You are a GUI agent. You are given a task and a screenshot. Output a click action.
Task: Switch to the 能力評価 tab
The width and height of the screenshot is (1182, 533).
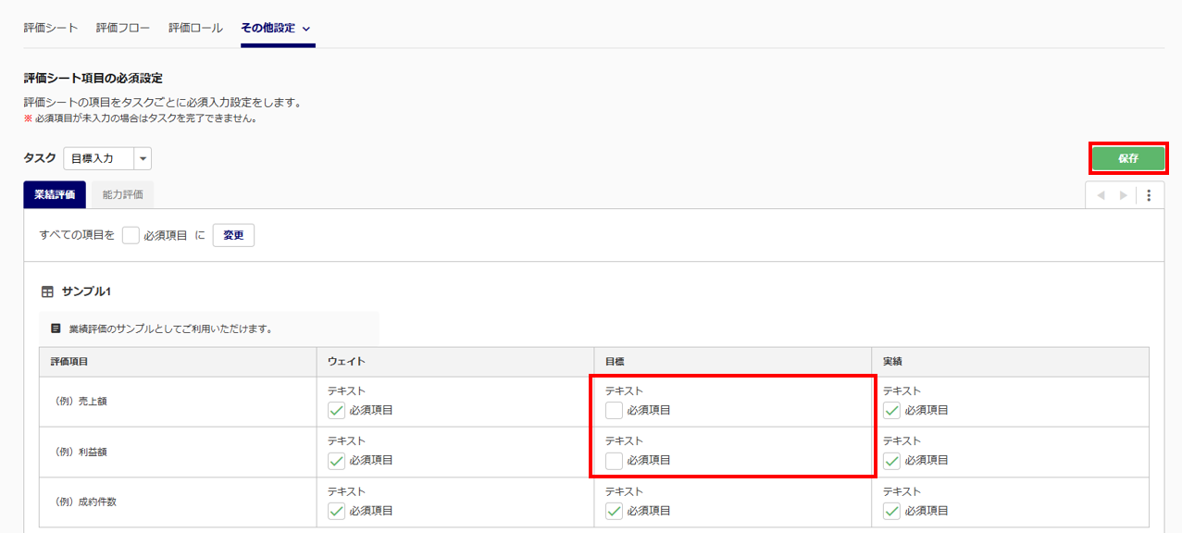123,194
